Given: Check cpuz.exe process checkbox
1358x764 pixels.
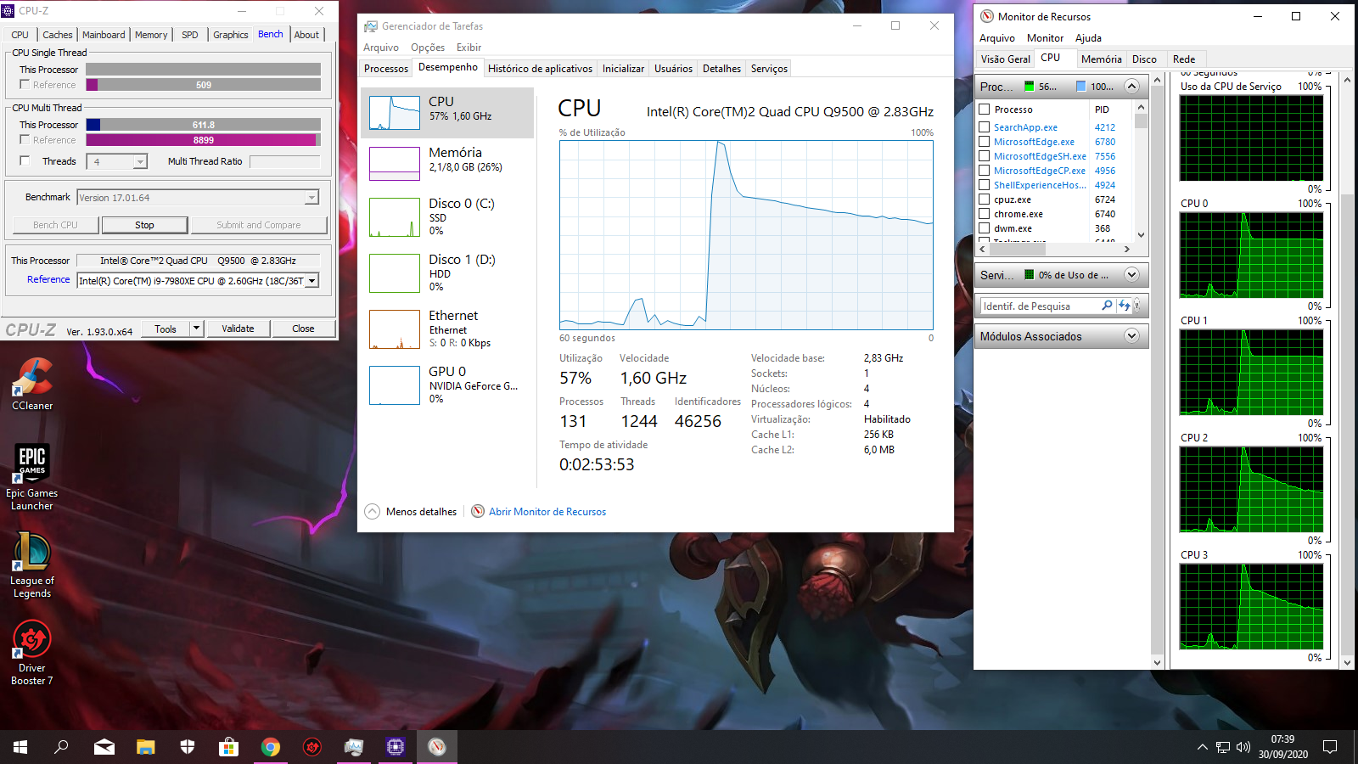Looking at the screenshot, I should [x=985, y=199].
